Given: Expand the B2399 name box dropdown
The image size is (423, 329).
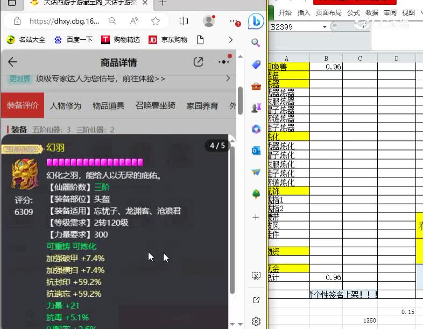Looking at the screenshot, I should 325,27.
